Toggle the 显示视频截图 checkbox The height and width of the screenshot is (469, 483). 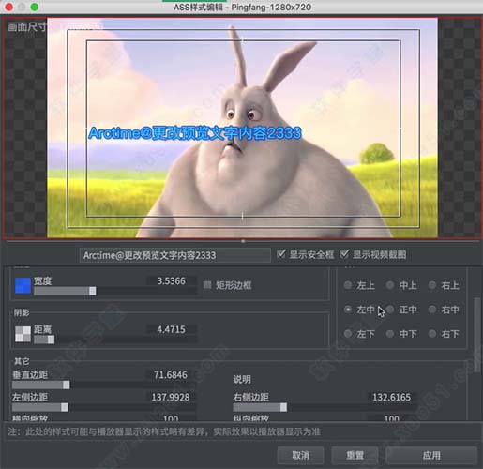pos(344,254)
